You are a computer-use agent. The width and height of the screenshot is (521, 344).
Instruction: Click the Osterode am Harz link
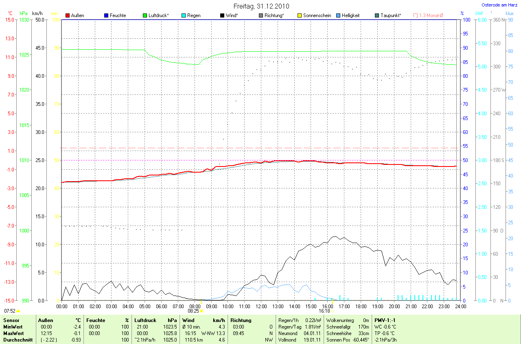point(500,5)
